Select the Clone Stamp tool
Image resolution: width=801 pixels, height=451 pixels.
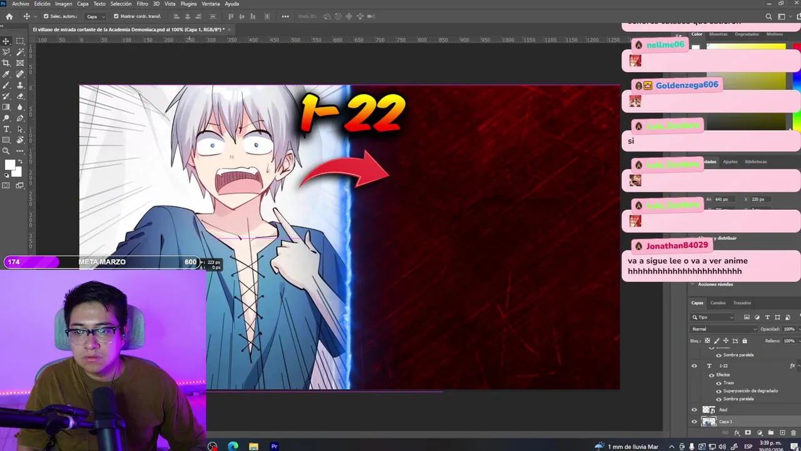point(20,85)
